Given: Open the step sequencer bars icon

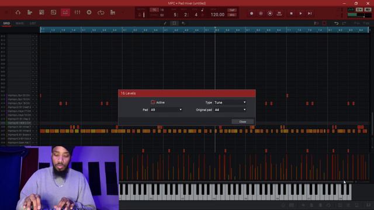Looking at the screenshot, I should [x=113, y=12].
